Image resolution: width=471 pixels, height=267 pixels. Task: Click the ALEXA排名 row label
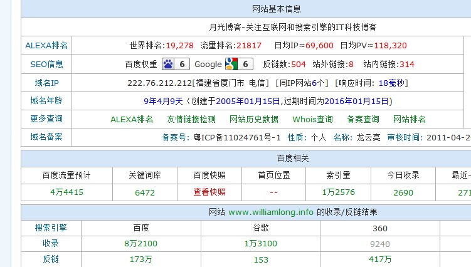click(46, 46)
